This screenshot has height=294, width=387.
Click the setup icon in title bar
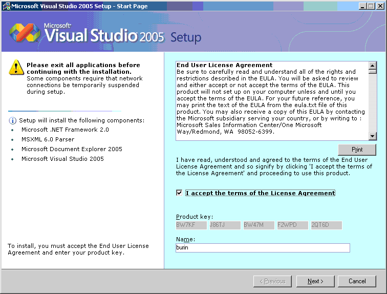point(7,6)
